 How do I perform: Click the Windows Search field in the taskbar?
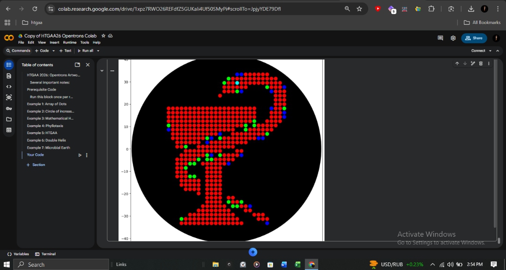tap(61, 264)
